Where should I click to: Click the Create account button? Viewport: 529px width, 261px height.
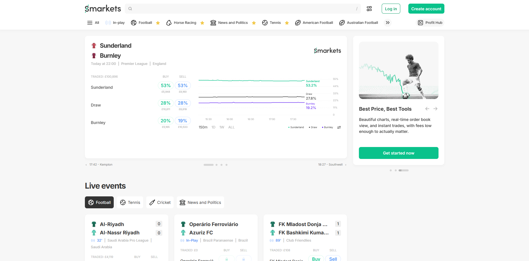426,8
